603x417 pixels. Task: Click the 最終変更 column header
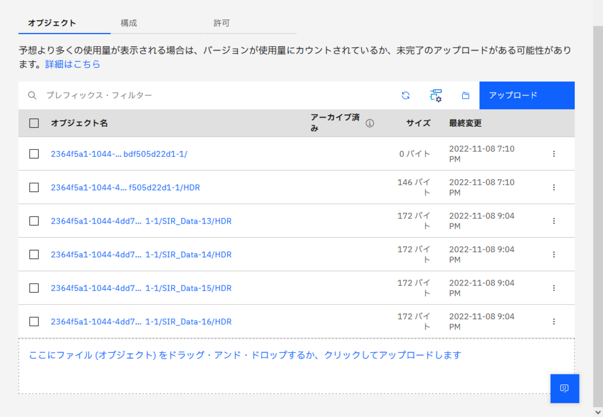(x=465, y=123)
